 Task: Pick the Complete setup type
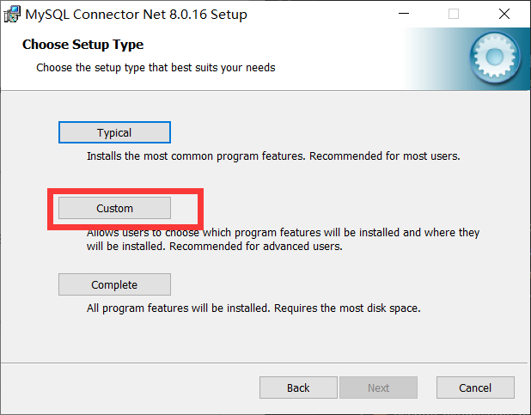tap(114, 284)
